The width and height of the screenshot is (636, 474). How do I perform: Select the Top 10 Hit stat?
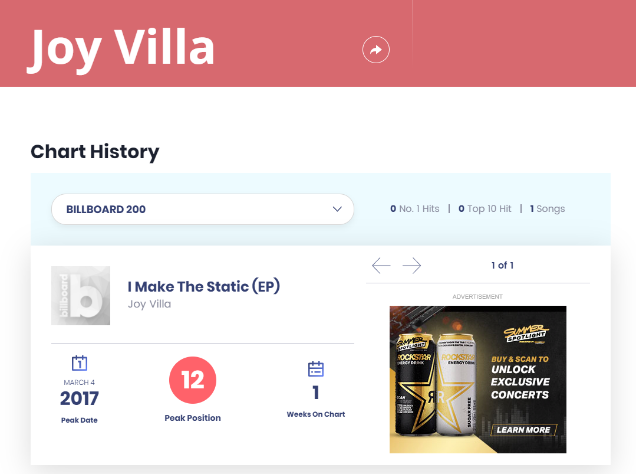(x=485, y=209)
